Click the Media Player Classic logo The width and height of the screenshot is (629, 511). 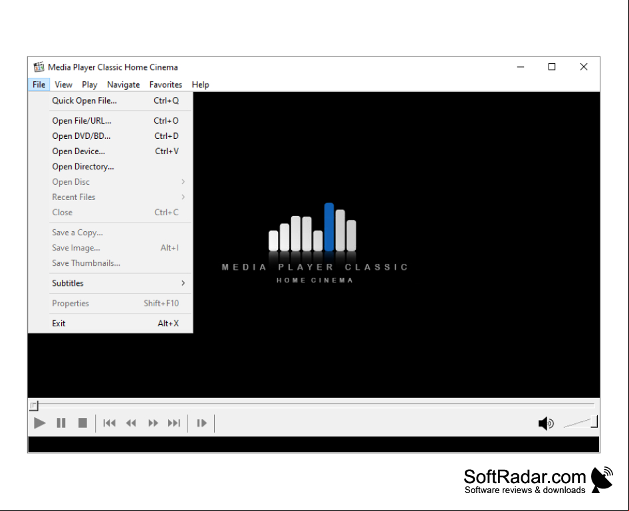pos(314,243)
